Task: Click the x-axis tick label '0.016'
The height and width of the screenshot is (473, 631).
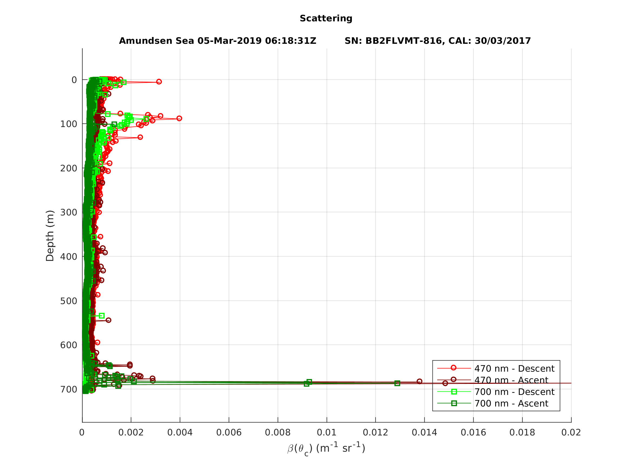Action: [x=474, y=432]
